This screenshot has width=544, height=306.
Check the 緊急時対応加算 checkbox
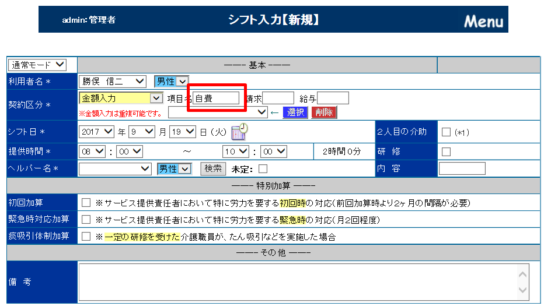coord(86,220)
